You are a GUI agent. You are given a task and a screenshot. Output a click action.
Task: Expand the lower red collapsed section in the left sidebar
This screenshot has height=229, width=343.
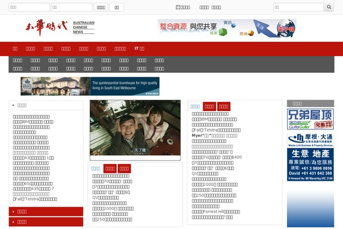coord(46,222)
